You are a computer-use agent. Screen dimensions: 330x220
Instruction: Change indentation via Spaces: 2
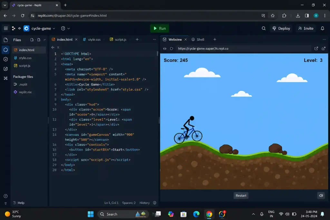[x=129, y=203]
